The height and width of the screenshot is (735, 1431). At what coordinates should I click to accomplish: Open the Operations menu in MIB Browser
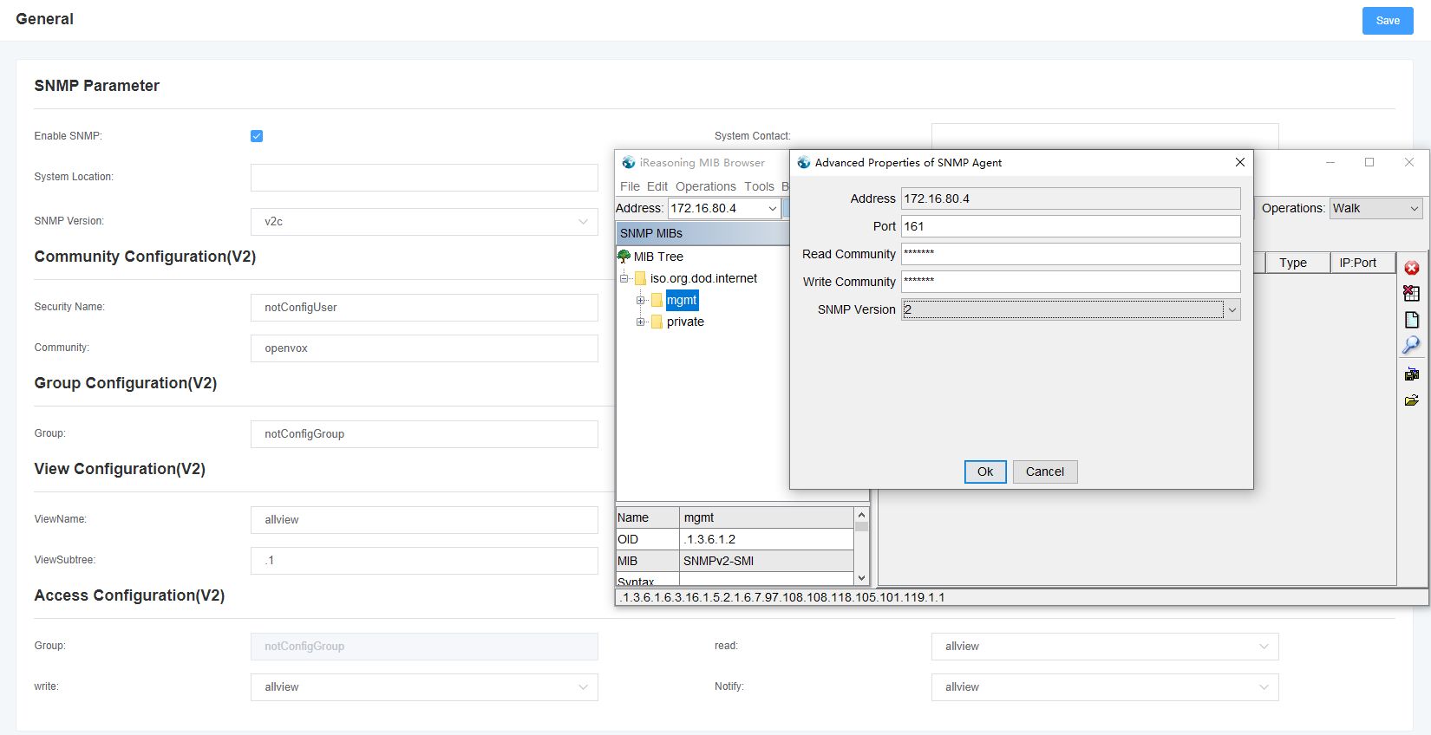pyautogui.click(x=706, y=186)
